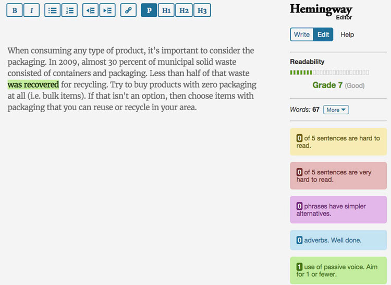Click the readability progress bar
Screen dimensions: 391x285
(329, 73)
